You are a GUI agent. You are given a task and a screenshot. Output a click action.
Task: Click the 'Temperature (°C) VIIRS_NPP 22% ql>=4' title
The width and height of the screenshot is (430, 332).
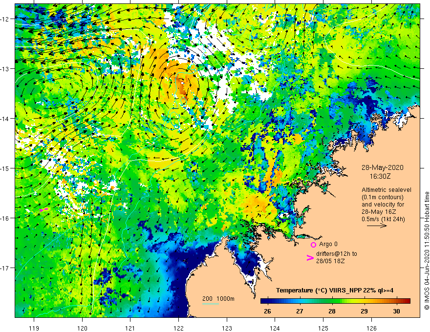click(x=335, y=290)
